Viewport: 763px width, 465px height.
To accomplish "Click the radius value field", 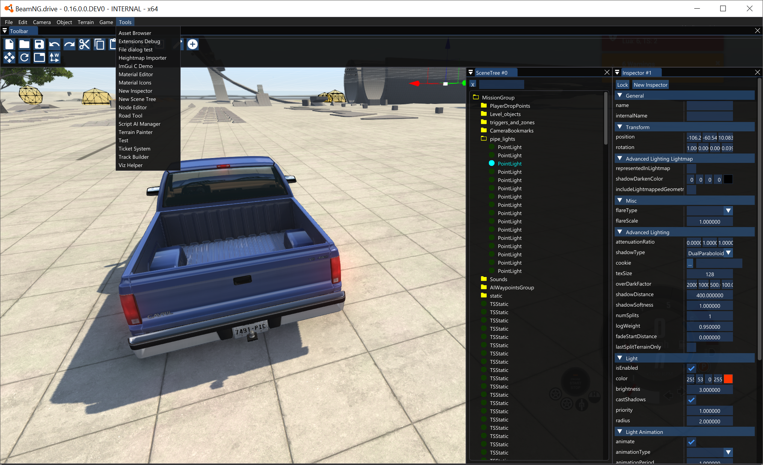I will (710, 421).
